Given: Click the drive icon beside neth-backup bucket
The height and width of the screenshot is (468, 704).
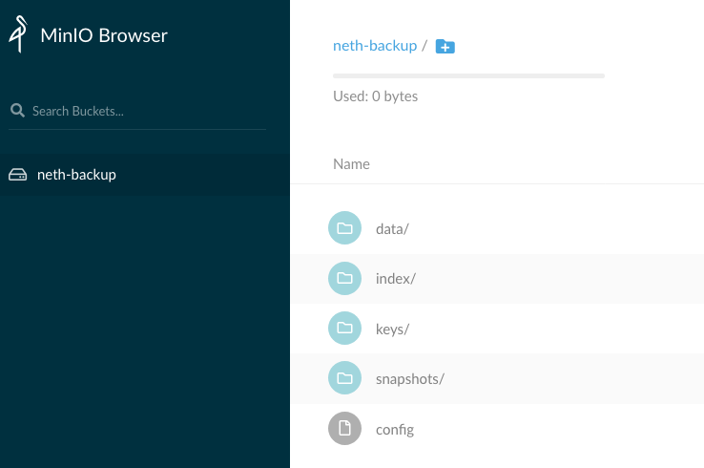Looking at the screenshot, I should click(x=18, y=175).
